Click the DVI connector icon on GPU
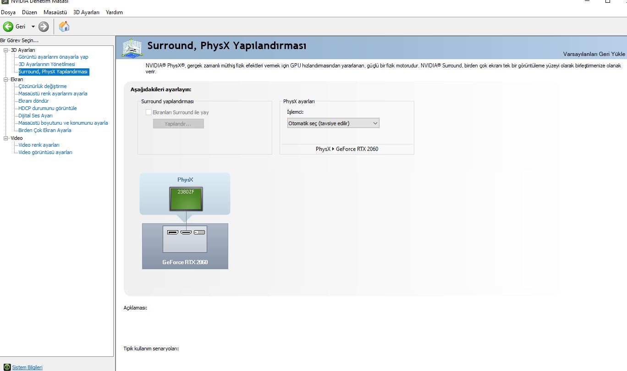The width and height of the screenshot is (627, 371). [199, 233]
